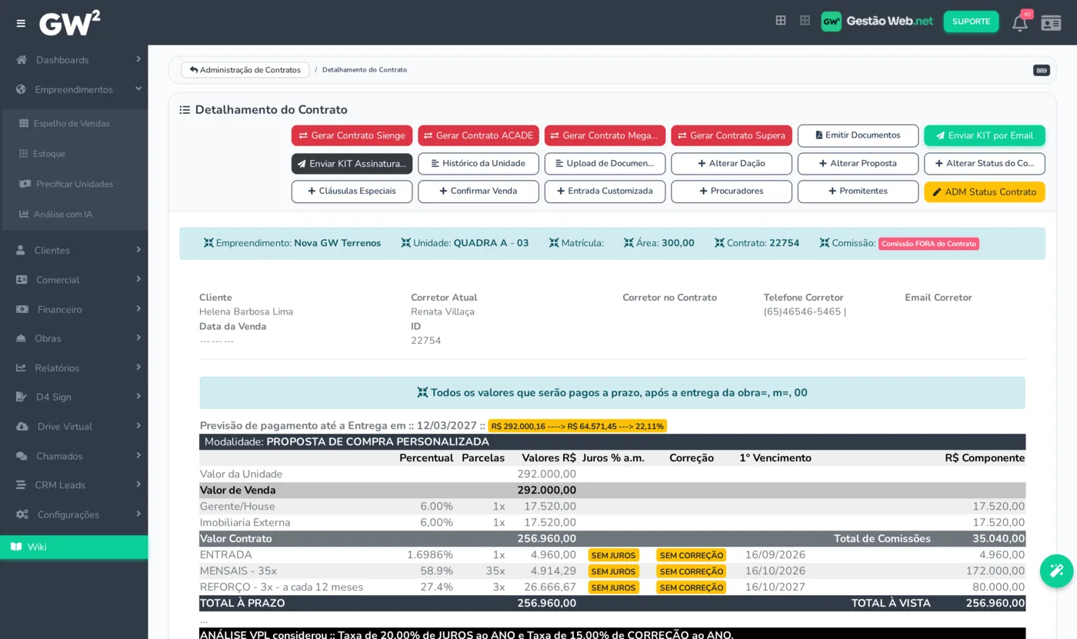
Task: Click the Comissão FORA do Contrato badge
Action: coord(929,244)
